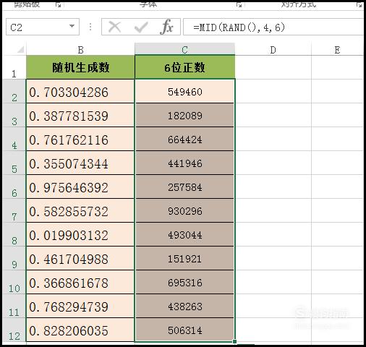This screenshot has height=347, width=366.
Task: Click the select-all triangle at grid corner
Action: pos(20,49)
